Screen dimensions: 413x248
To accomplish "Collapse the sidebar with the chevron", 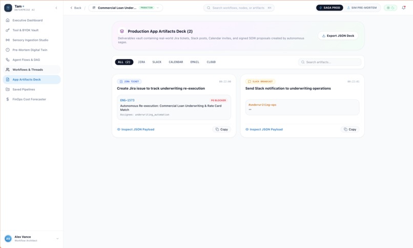I will [x=56, y=8].
